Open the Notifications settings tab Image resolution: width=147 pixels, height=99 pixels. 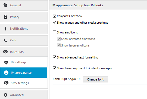tap(24, 29)
